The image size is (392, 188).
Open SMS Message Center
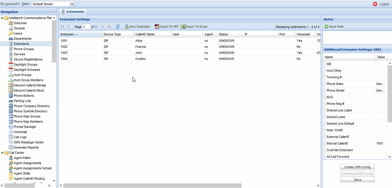(29, 142)
